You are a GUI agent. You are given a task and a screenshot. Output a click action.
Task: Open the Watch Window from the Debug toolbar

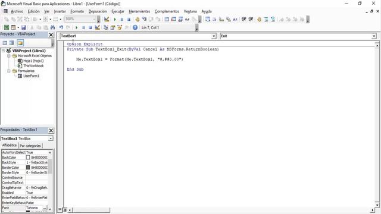180,19
